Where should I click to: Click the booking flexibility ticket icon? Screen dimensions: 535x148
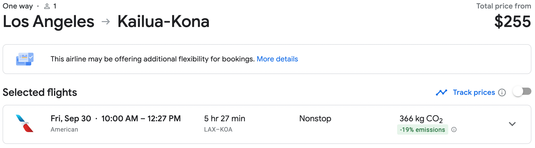(25, 59)
